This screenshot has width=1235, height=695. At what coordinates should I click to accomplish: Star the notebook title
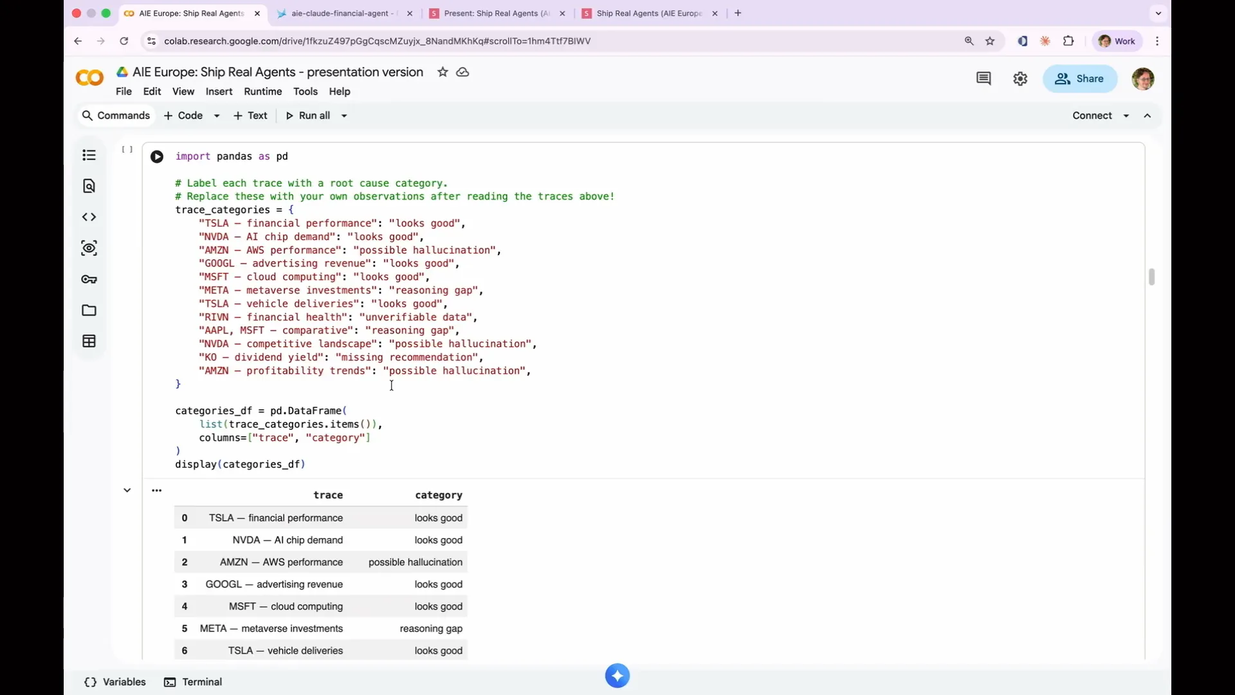point(443,72)
